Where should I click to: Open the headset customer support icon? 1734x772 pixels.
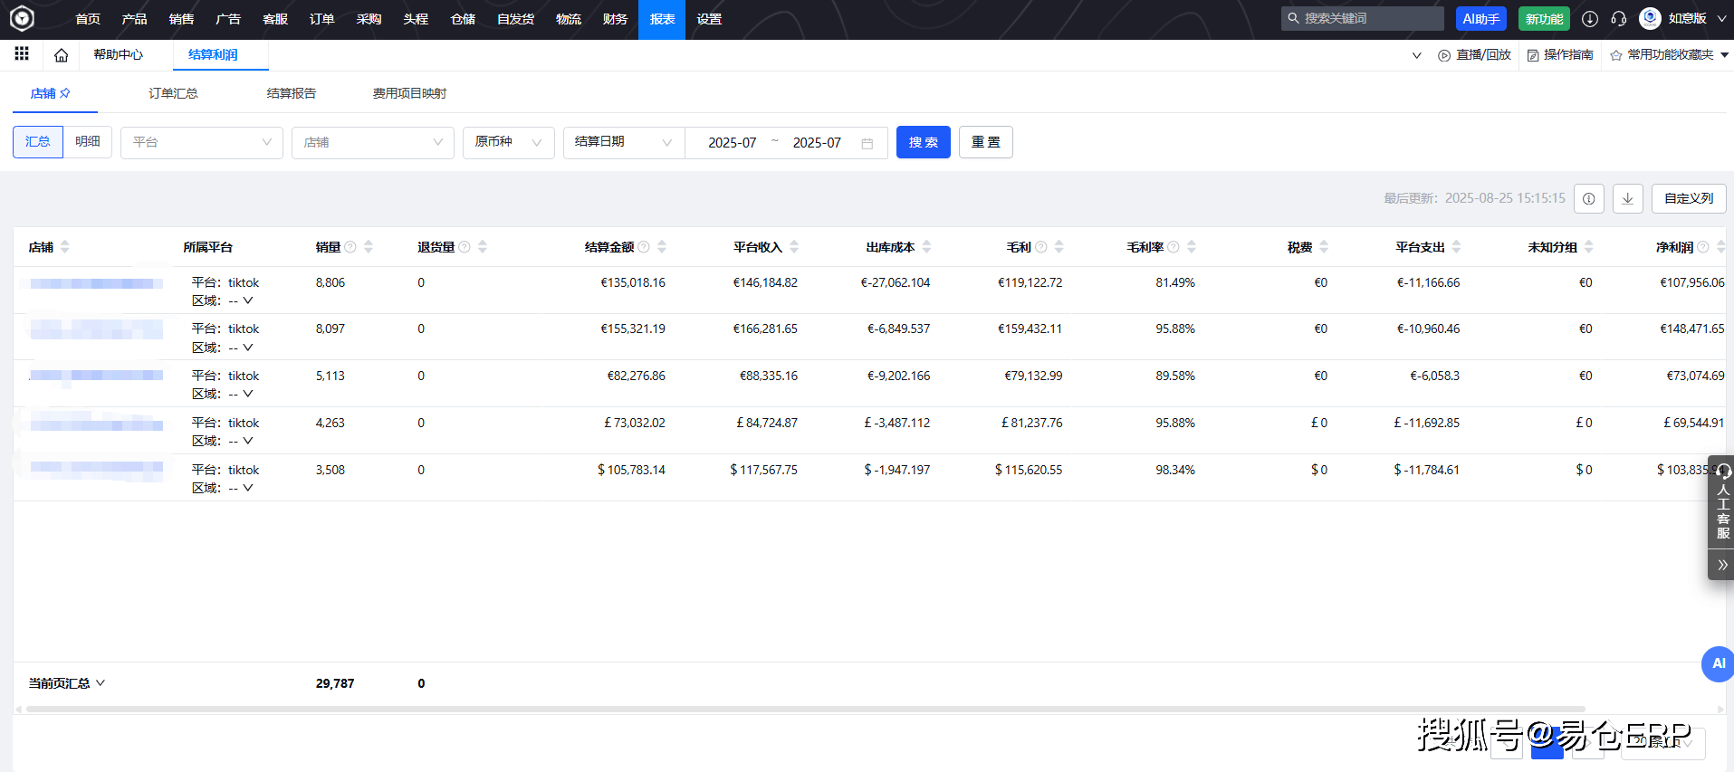coord(1619,19)
